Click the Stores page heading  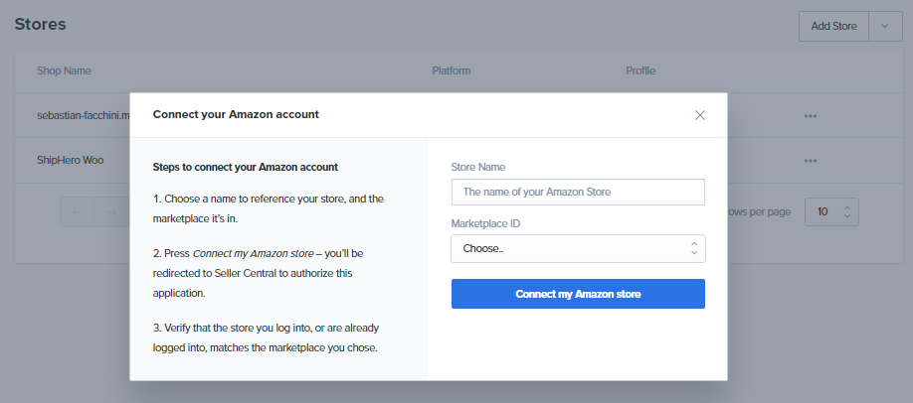pos(42,24)
